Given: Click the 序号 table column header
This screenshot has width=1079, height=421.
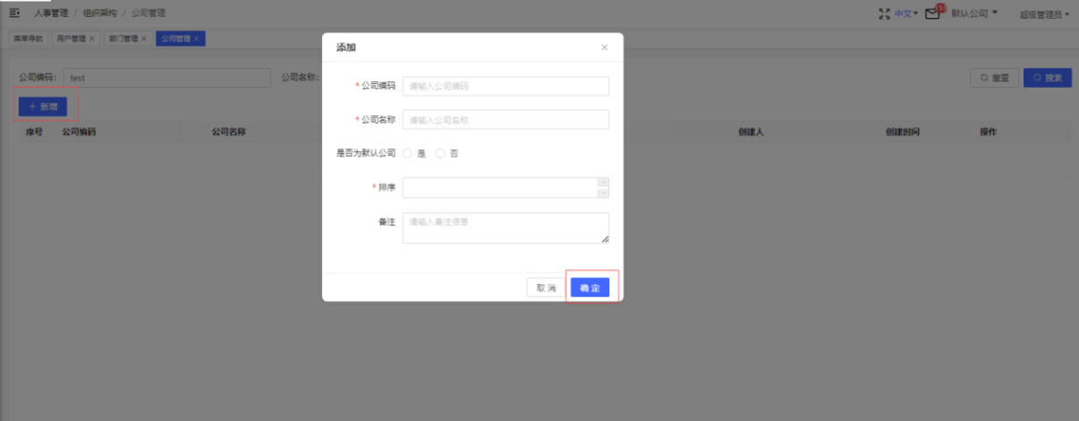Looking at the screenshot, I should (x=34, y=131).
